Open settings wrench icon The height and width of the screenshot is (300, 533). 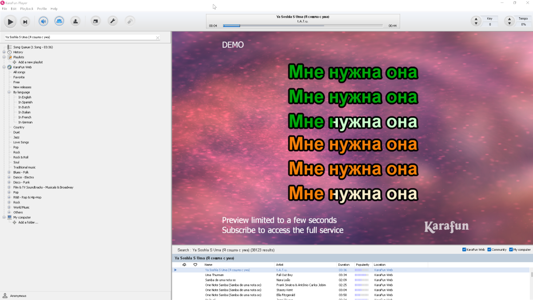[113, 21]
